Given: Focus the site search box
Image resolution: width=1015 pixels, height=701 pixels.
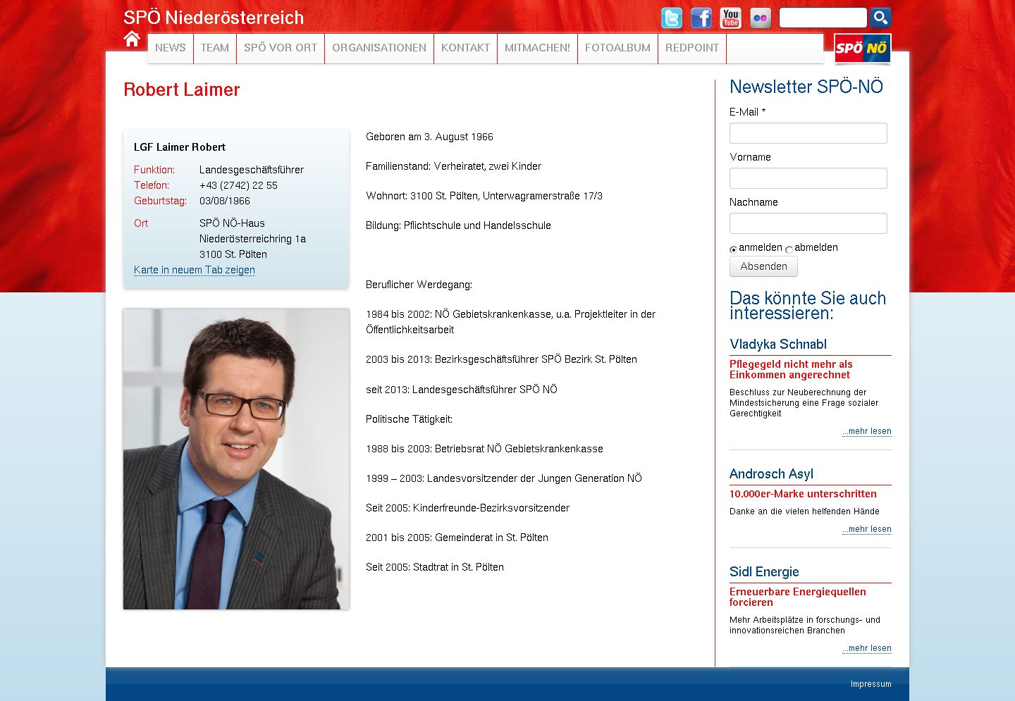Looking at the screenshot, I should coord(823,18).
